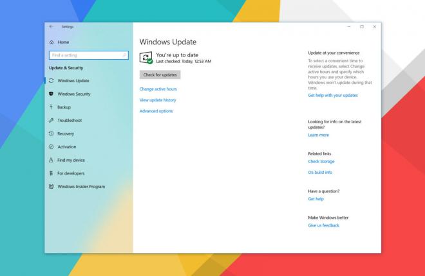Viewport: 425px width, 276px height.
Task: Click the Windows Insider Program icon
Action: coord(52,186)
